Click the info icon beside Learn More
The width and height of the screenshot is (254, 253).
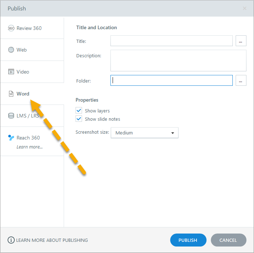click(11, 240)
